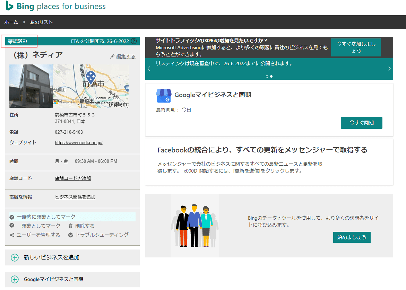
Task: Click plus icon beside Googleマイビジネスと同期
Action: pyautogui.click(x=15, y=279)
